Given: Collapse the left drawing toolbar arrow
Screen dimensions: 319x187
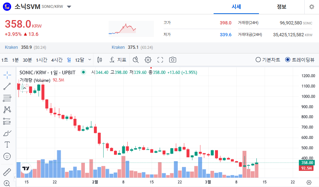Looking at the screenshot, I should [x=15, y=177].
